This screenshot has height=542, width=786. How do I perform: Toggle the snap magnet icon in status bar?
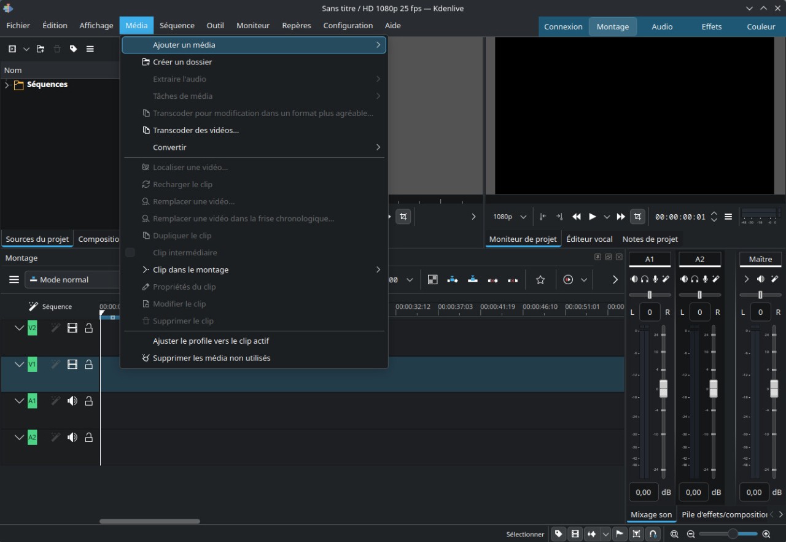pos(653,534)
